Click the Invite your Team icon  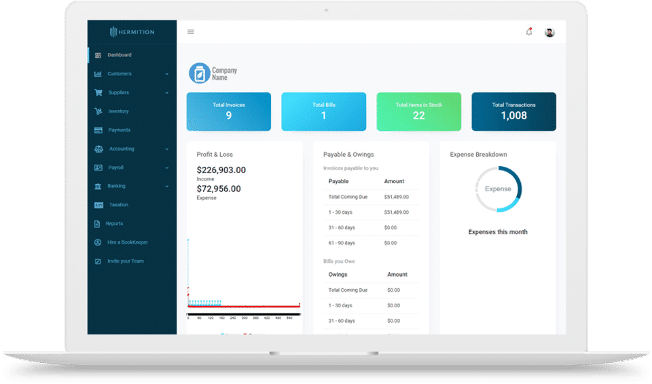(x=98, y=261)
